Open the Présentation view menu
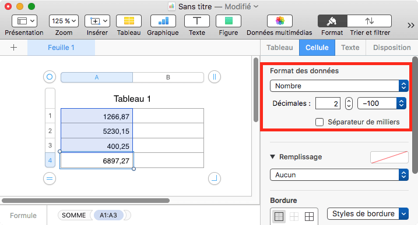This screenshot has height=225, width=418. tap(24, 21)
